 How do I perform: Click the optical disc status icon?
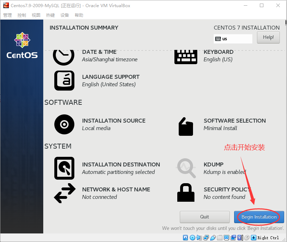192,238
